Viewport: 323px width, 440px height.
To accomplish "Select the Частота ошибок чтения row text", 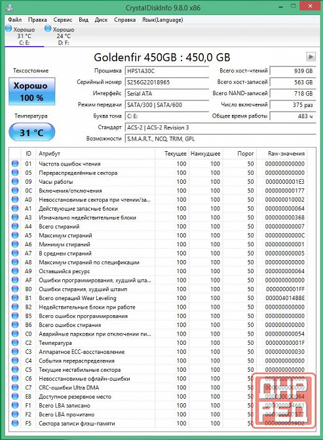I will point(69,164).
